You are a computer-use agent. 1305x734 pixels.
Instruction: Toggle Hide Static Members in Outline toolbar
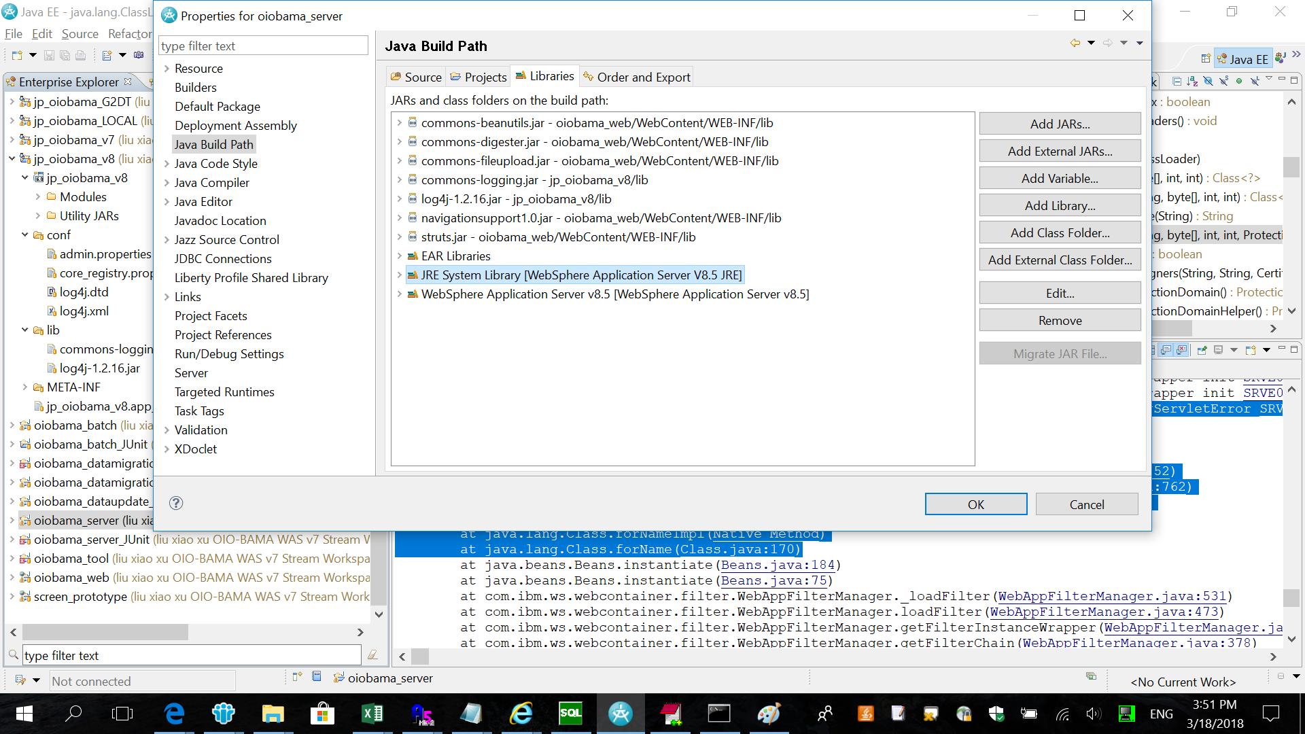[x=1223, y=81]
